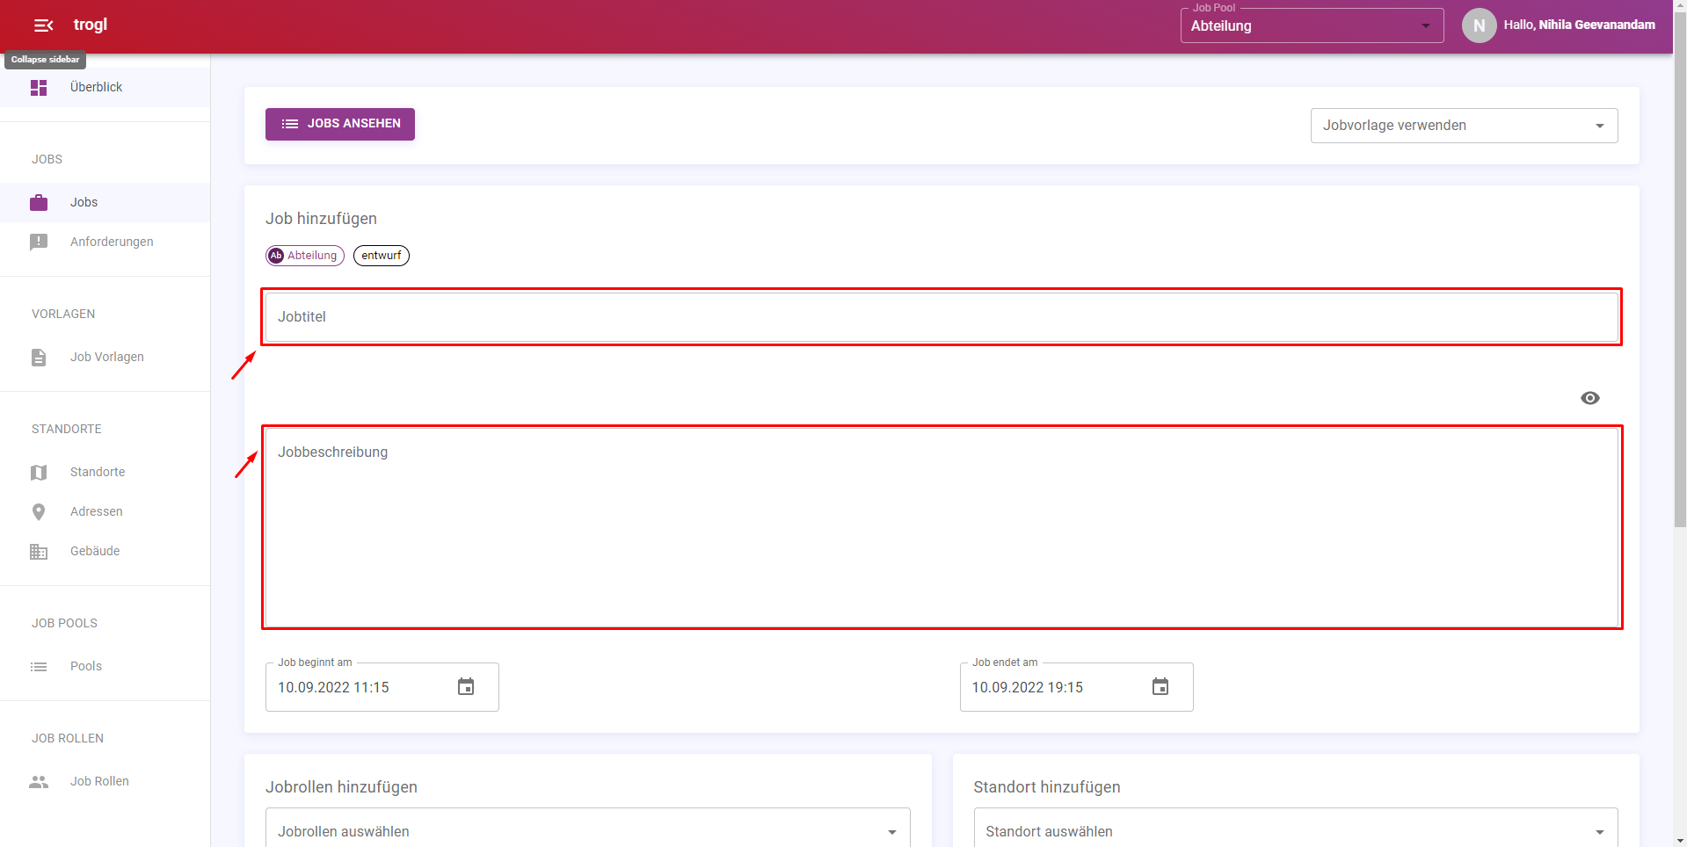Go to Anforderungen in the sidebar
This screenshot has width=1687, height=847.
click(x=112, y=242)
